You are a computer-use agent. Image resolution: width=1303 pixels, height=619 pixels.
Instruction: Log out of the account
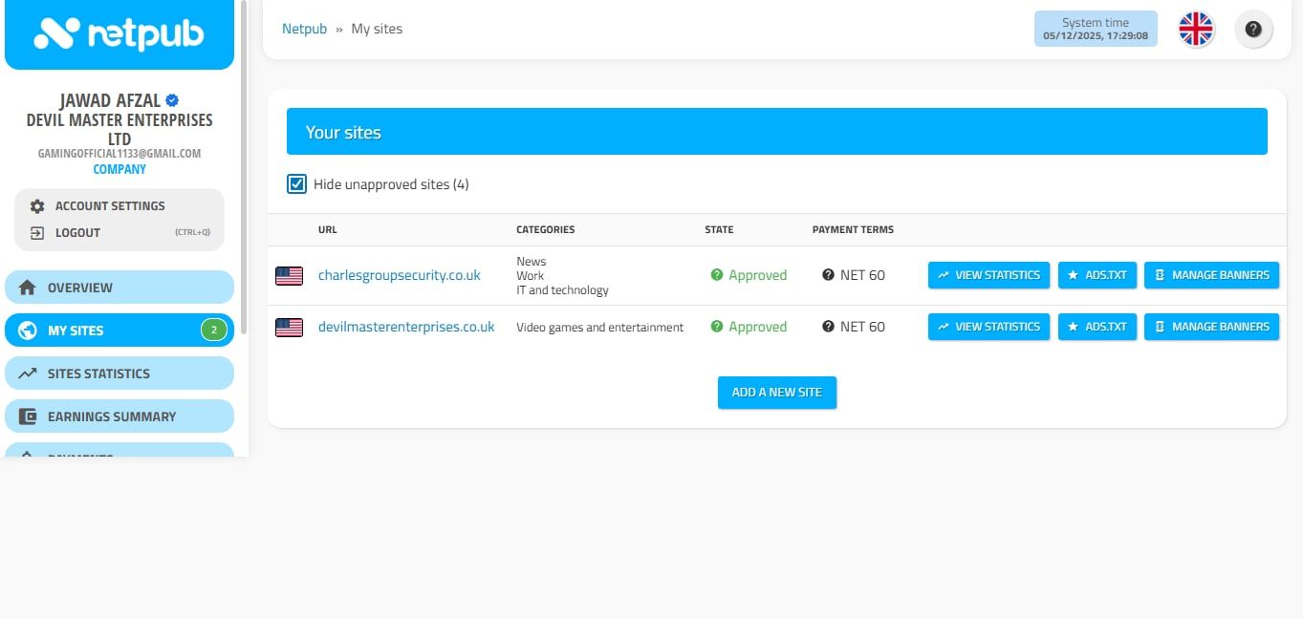point(77,232)
